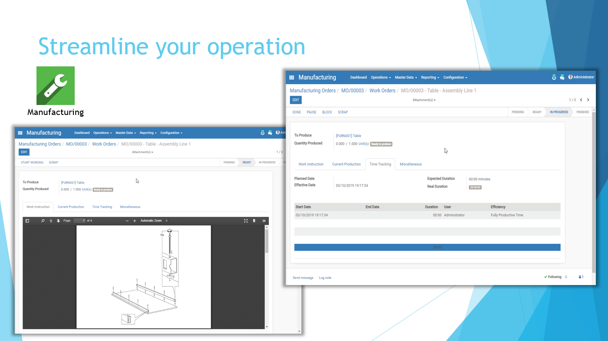Expand Operations menu in Work Instruction window
Screen dimensions: 608x341
coord(102,133)
